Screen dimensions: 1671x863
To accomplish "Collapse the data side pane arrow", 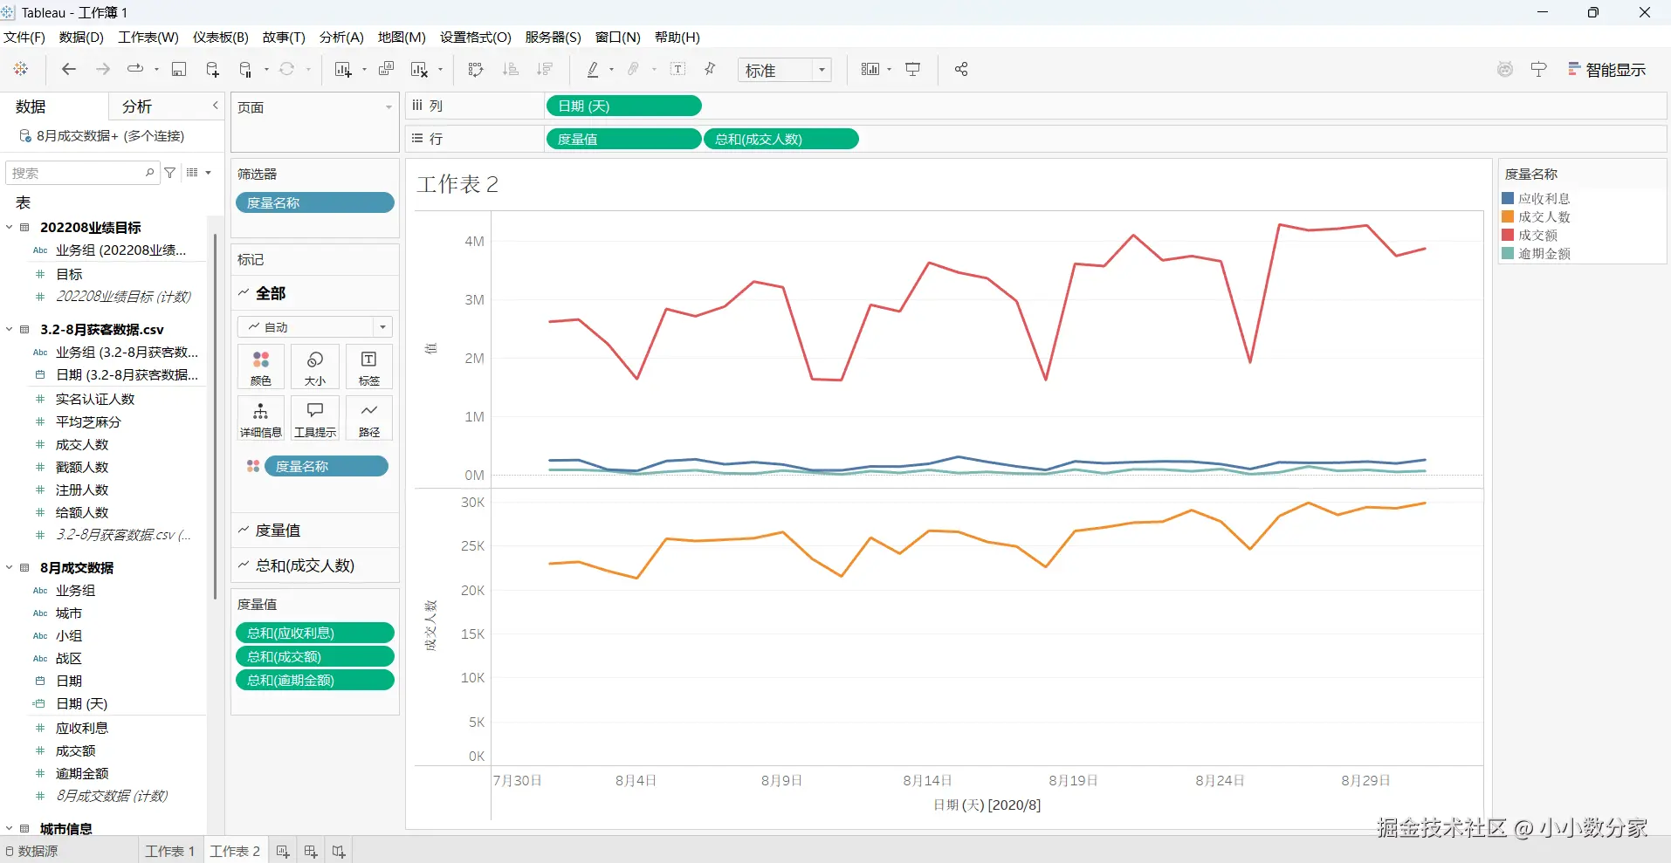I will 216,106.
